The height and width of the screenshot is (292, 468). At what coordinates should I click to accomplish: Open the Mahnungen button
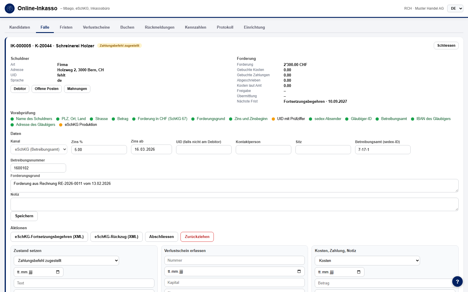pyautogui.click(x=77, y=89)
